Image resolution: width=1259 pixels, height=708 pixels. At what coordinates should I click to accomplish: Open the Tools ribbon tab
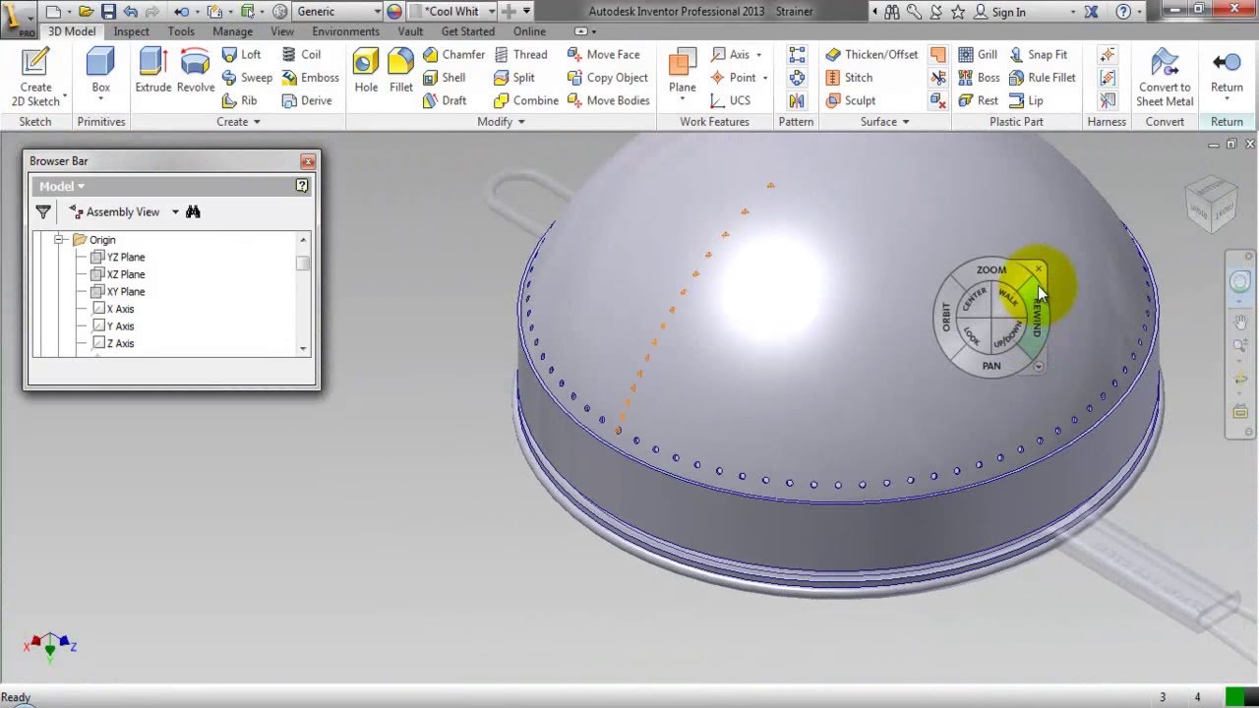coord(181,31)
